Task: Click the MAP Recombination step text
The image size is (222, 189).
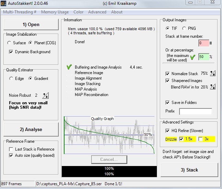Action: coord(92,95)
